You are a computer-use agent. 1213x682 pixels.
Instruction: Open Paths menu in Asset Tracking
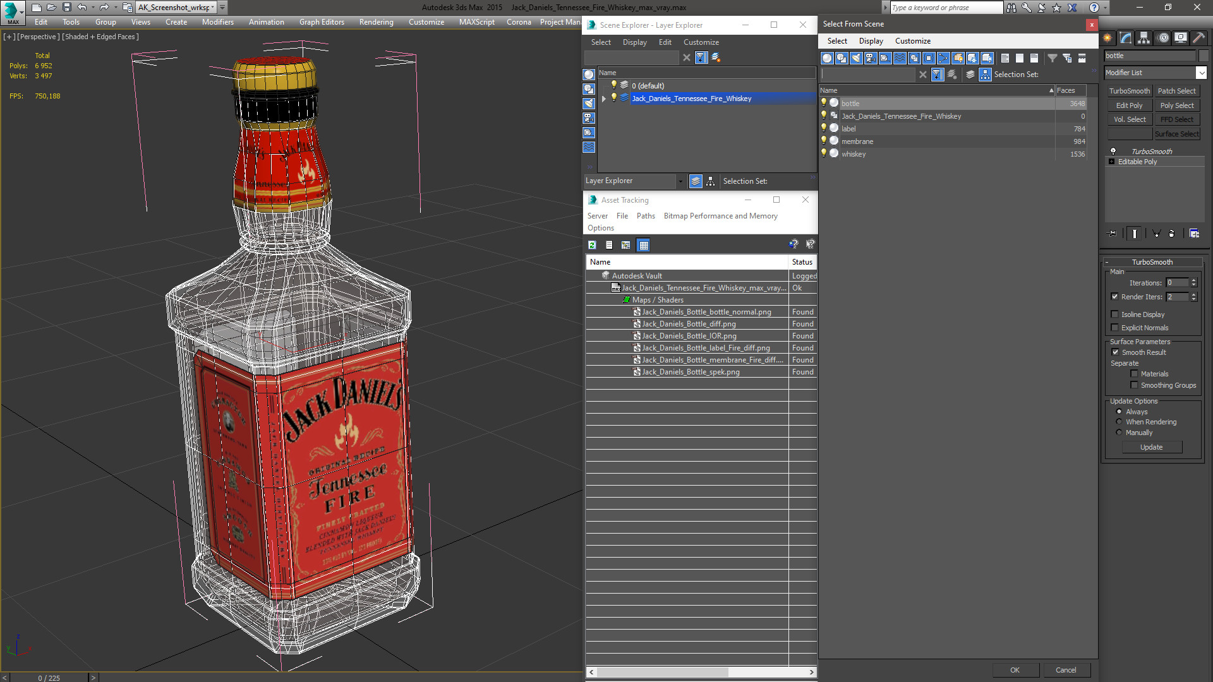[646, 216]
